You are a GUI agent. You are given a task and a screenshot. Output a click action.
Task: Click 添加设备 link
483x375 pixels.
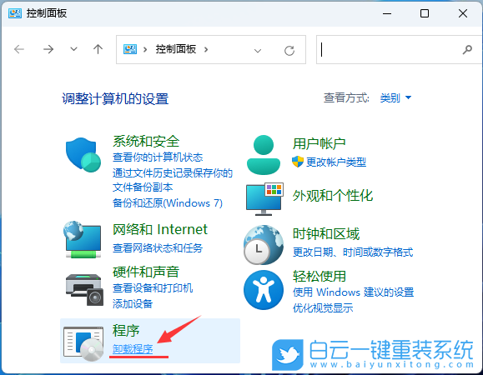[x=133, y=304]
